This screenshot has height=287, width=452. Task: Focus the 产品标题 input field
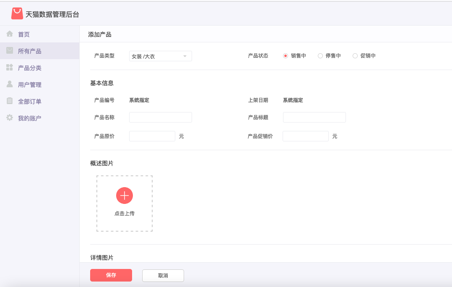click(314, 117)
